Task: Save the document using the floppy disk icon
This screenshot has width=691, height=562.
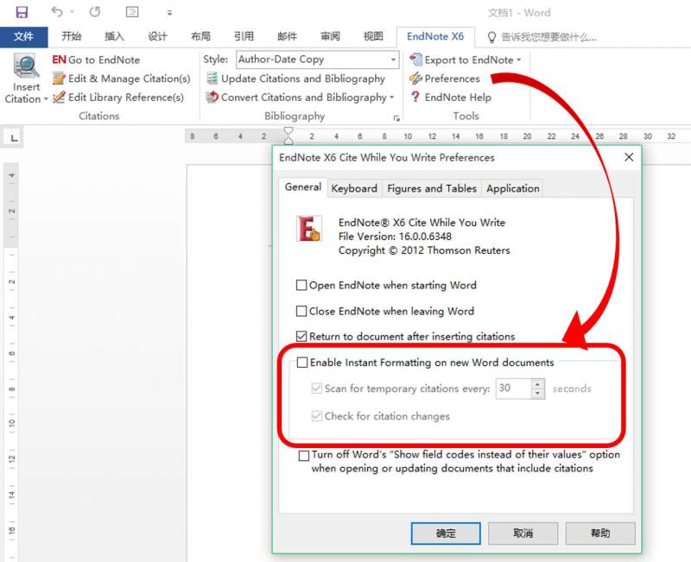Action: pyautogui.click(x=22, y=12)
